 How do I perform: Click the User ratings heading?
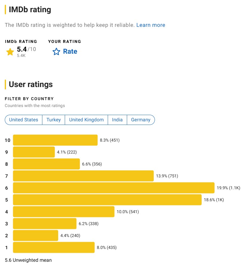pos(30,84)
